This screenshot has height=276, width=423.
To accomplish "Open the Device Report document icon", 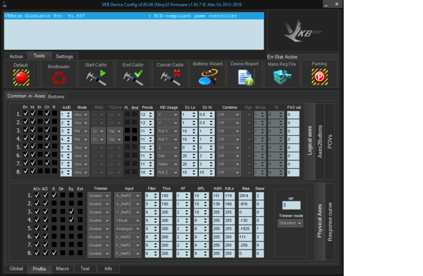I will [x=245, y=77].
